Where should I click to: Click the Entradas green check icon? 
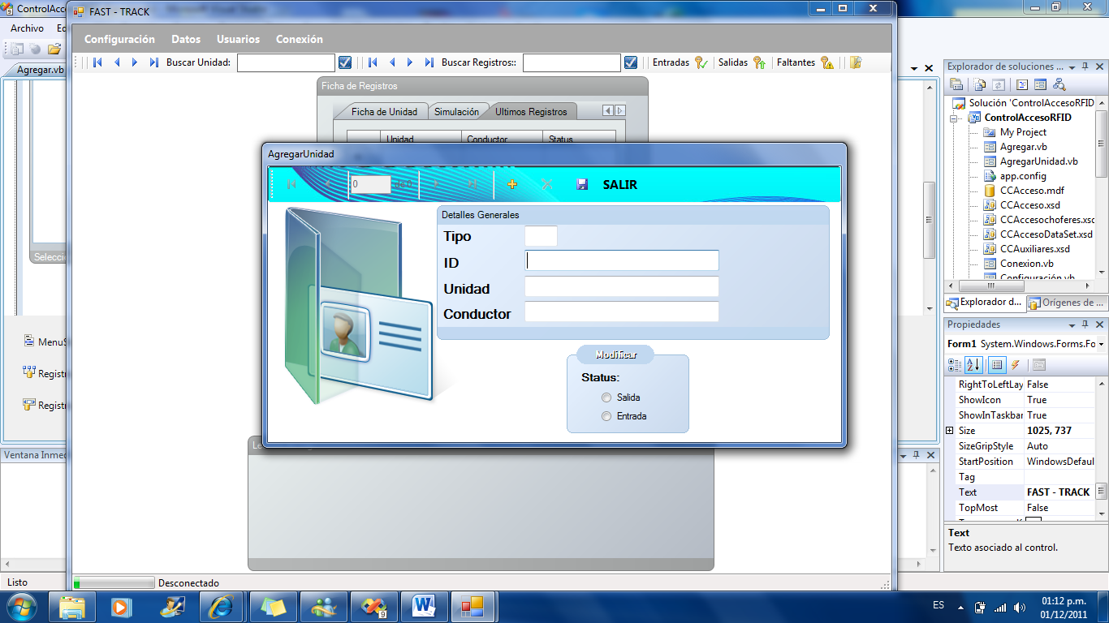coord(701,62)
